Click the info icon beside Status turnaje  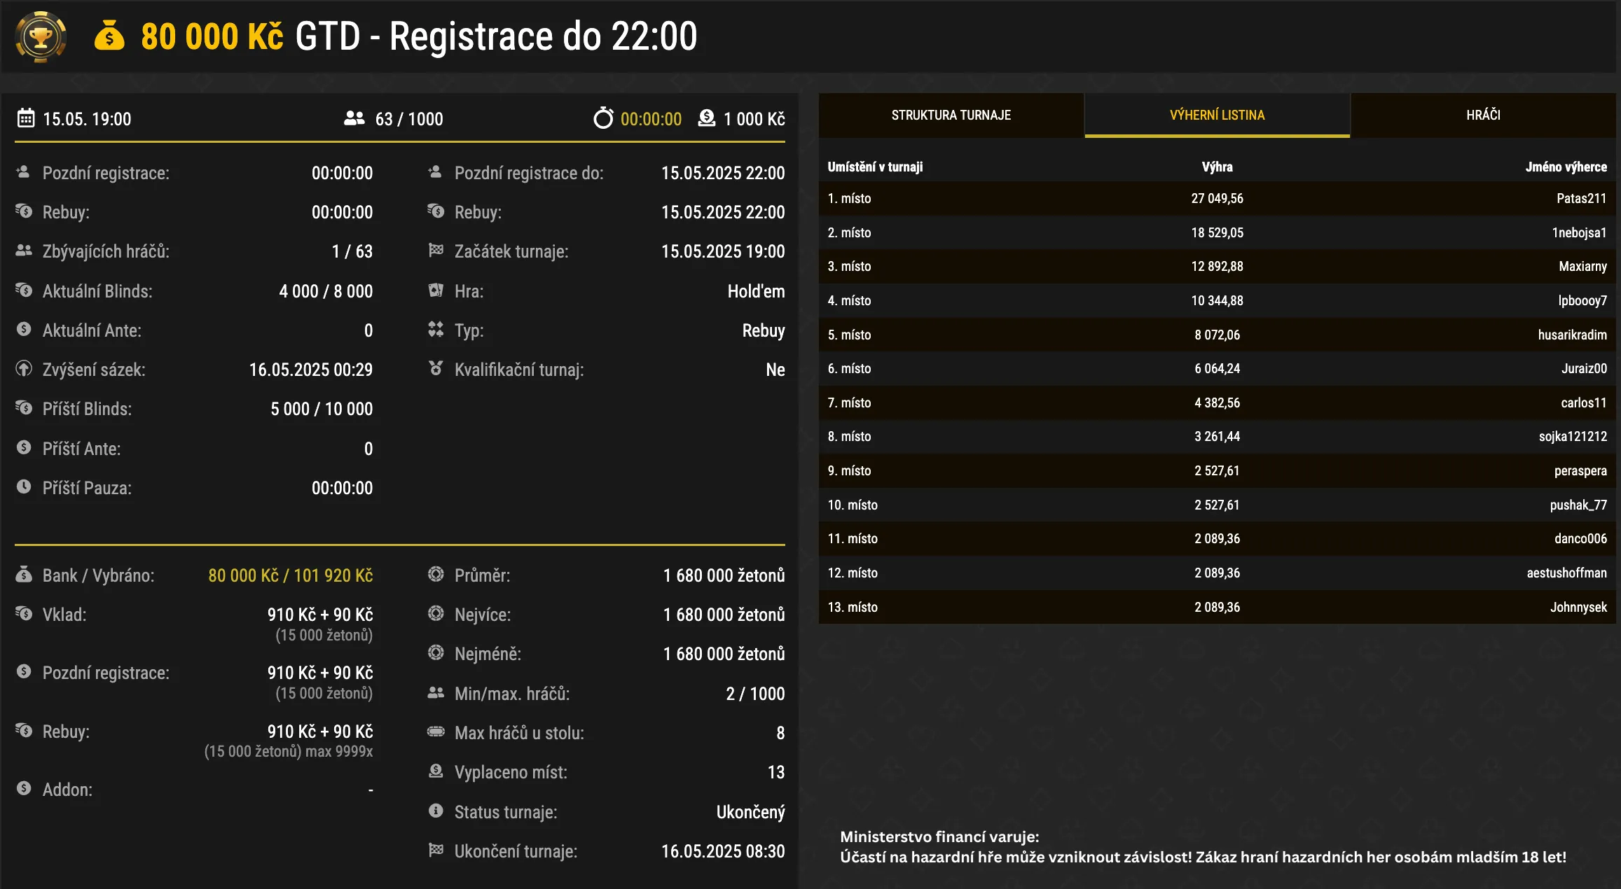436,811
